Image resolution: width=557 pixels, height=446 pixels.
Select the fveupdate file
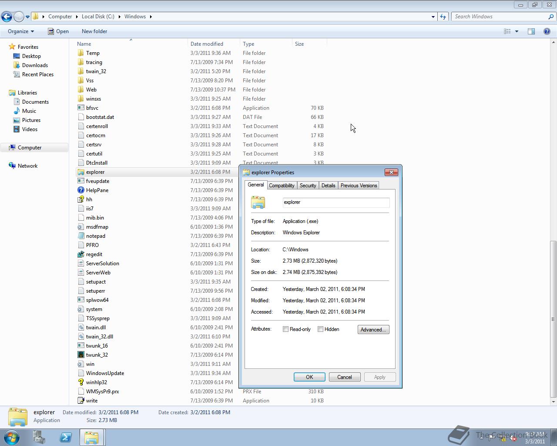(97, 181)
